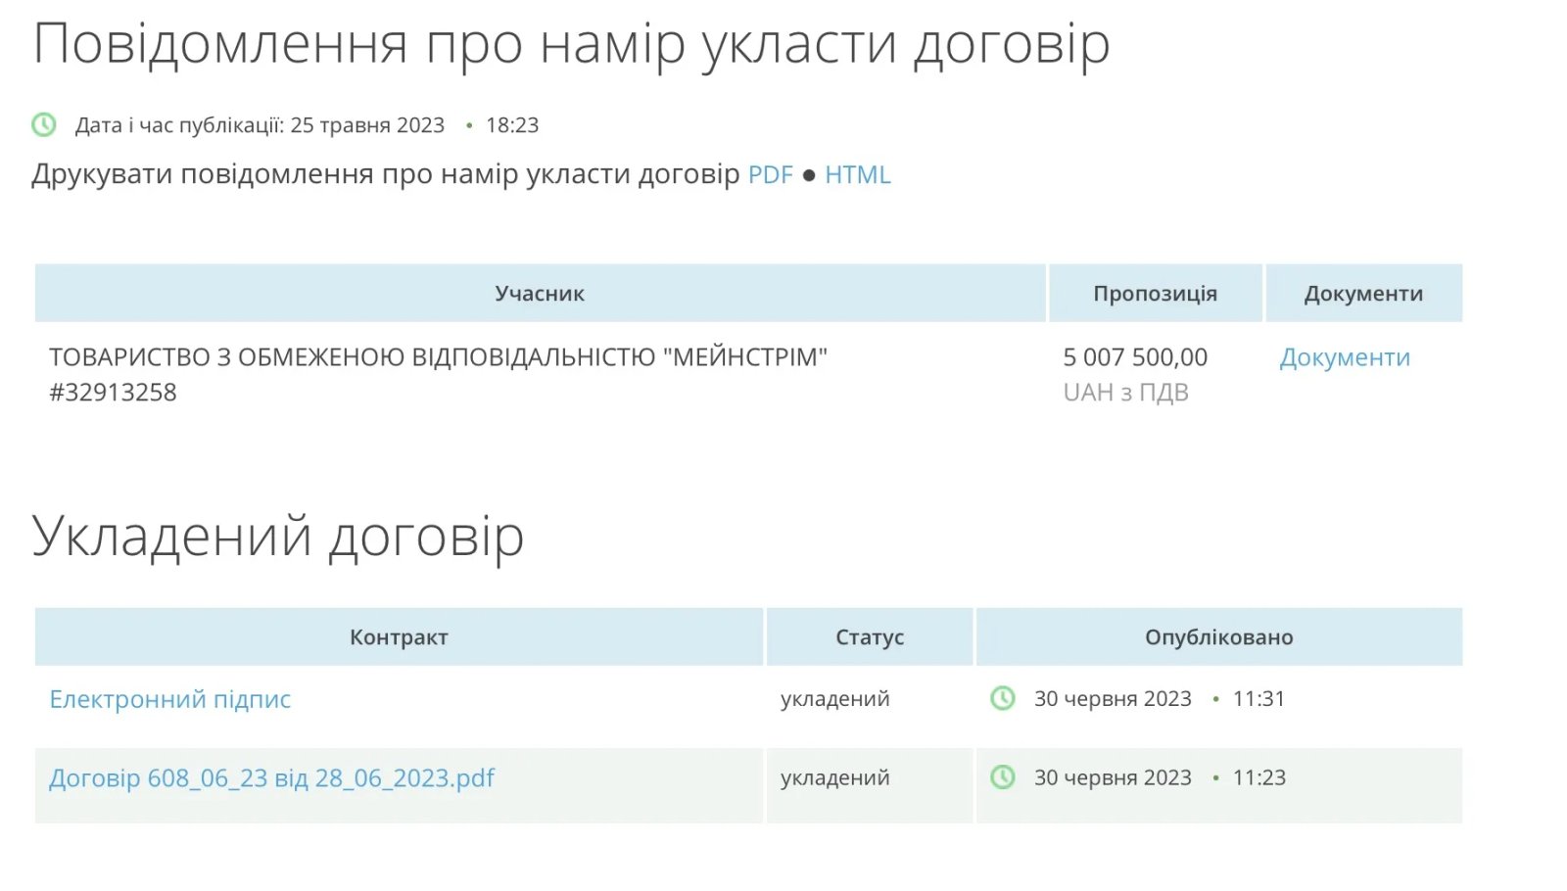This screenshot has height=891, width=1567.
Task: Click the bullet separator between PDF and HTML
Action: [809, 174]
